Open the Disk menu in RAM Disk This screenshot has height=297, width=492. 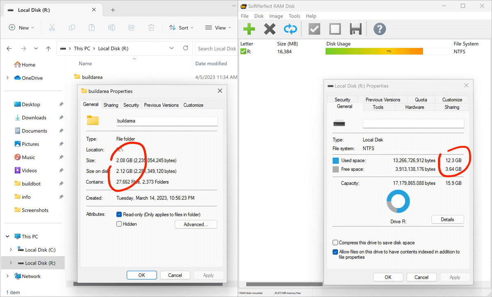pyautogui.click(x=259, y=16)
